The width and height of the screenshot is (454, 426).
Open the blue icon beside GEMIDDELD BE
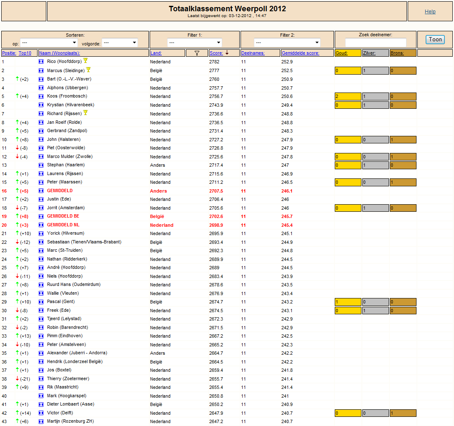point(41,216)
